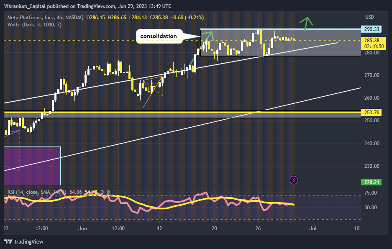Click the NASDAQ exchange label
The image size is (392, 249).
tap(74, 18)
